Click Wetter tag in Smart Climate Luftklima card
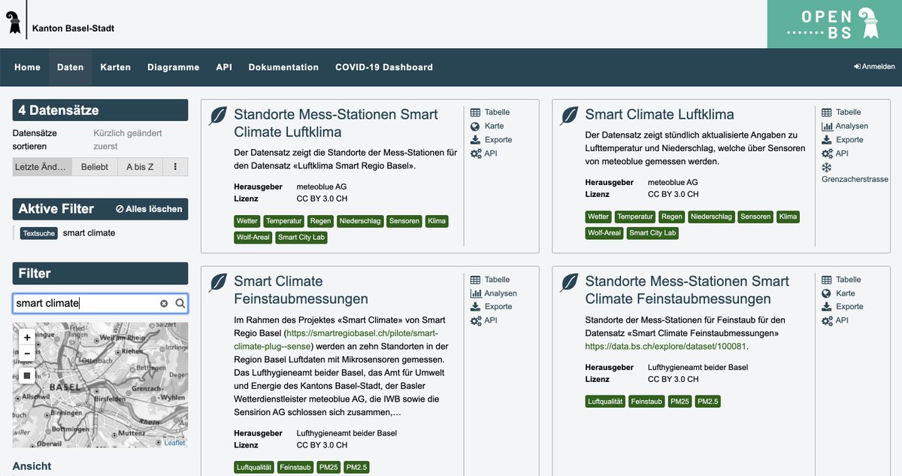 point(598,217)
